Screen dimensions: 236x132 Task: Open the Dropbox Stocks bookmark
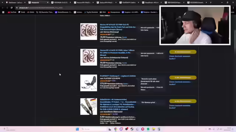149,12
